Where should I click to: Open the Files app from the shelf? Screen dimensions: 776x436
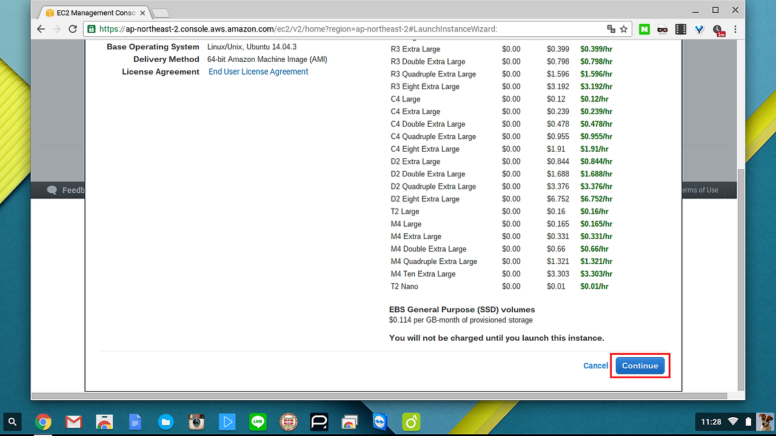166,421
